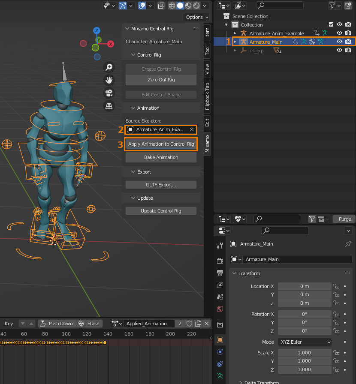Collapse the Collection tree item
The image size is (356, 384).
[226, 24]
